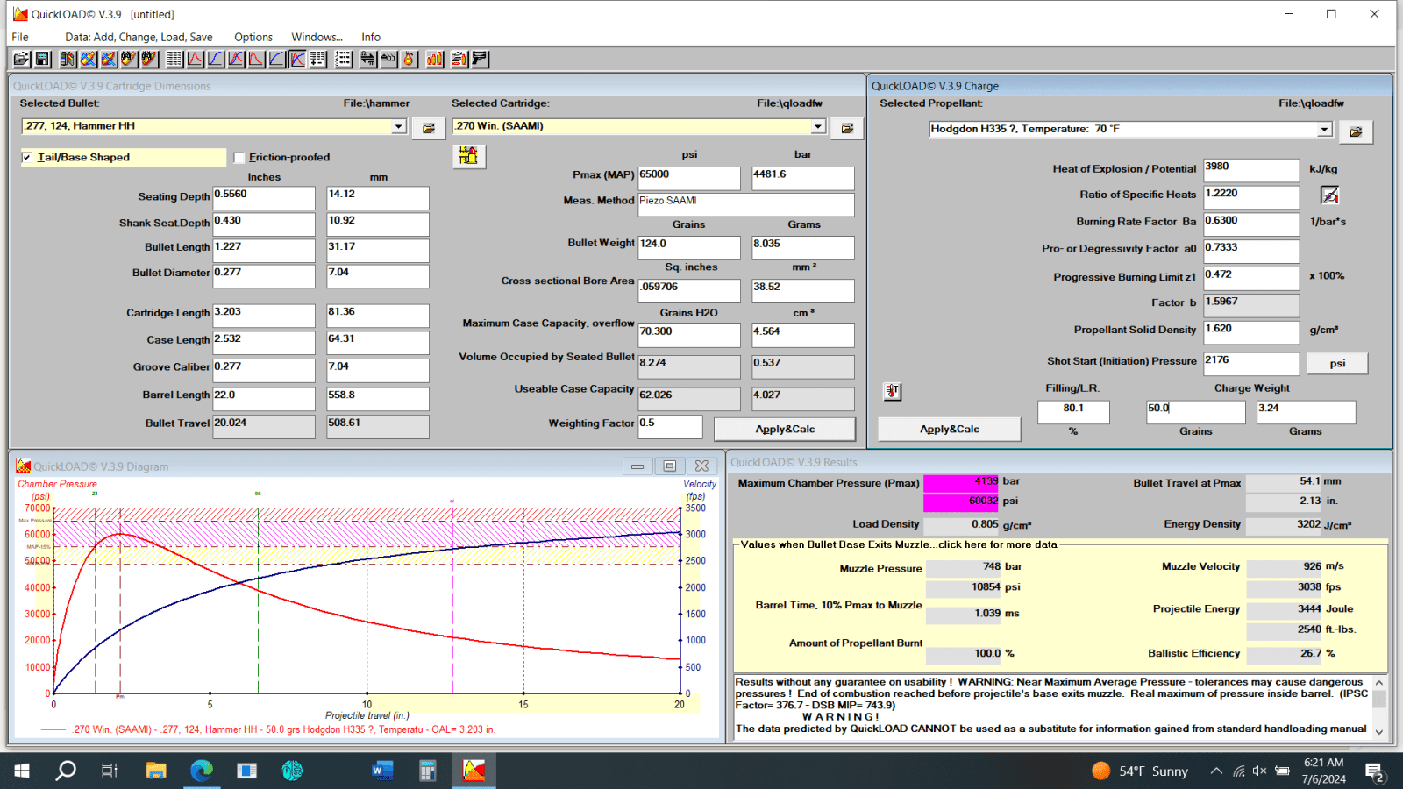Click Bullet Weight grains field 124.0
The height and width of the screenshot is (789, 1403).
click(x=688, y=247)
